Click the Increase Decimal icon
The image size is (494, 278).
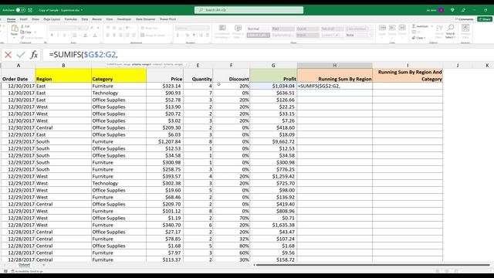click(x=201, y=36)
